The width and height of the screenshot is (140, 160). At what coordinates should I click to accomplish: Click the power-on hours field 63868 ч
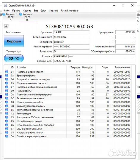[x=125, y=51]
